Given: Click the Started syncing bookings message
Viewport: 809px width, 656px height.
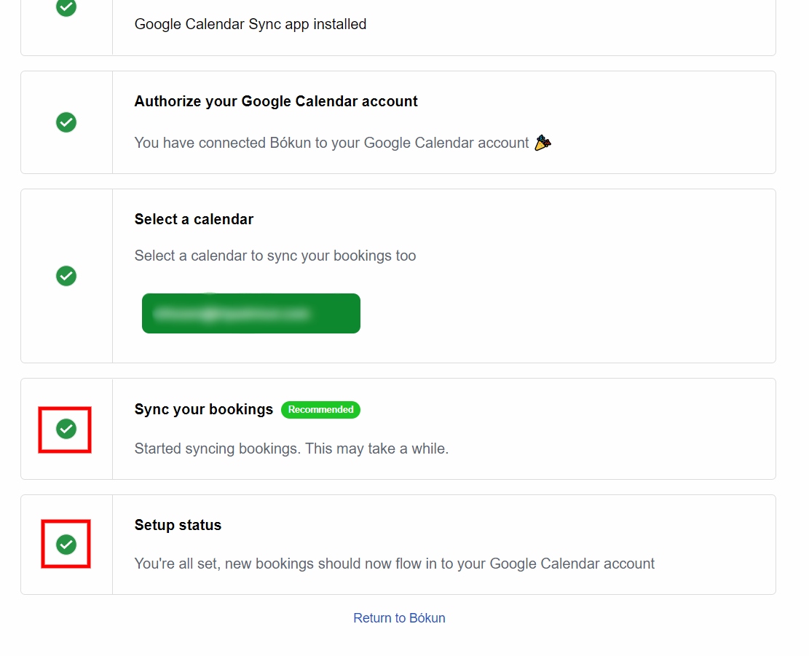Looking at the screenshot, I should (291, 448).
